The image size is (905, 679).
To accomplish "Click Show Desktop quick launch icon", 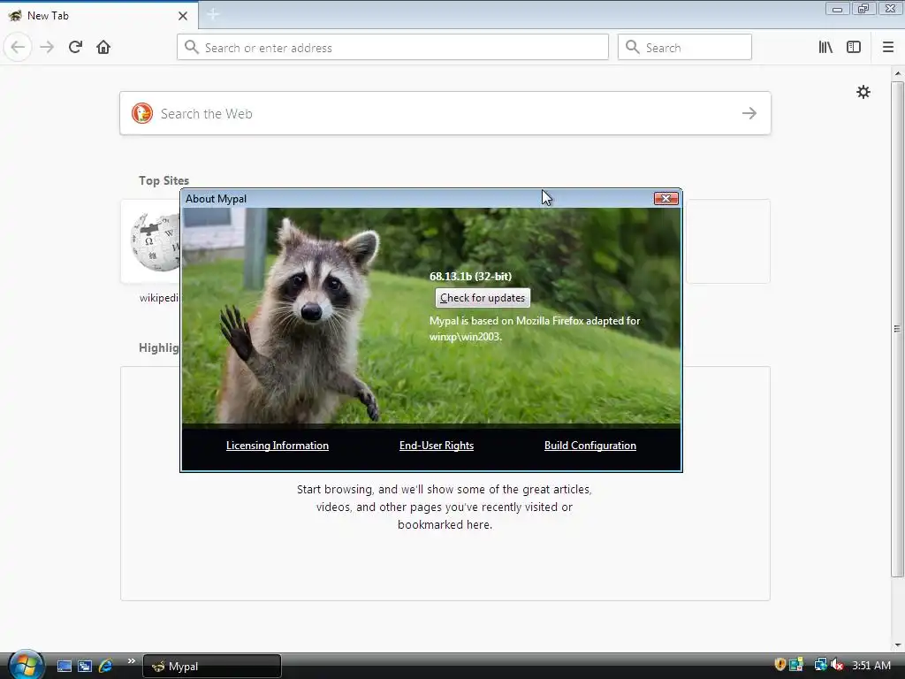I will [x=64, y=666].
